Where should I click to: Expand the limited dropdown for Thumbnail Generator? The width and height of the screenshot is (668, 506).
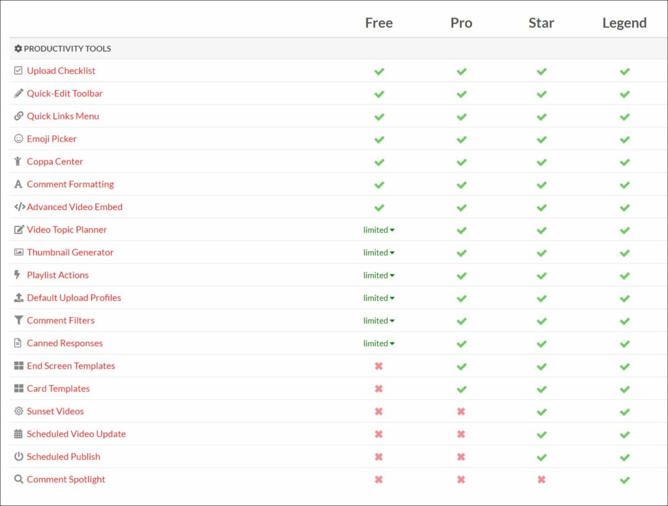pos(379,252)
